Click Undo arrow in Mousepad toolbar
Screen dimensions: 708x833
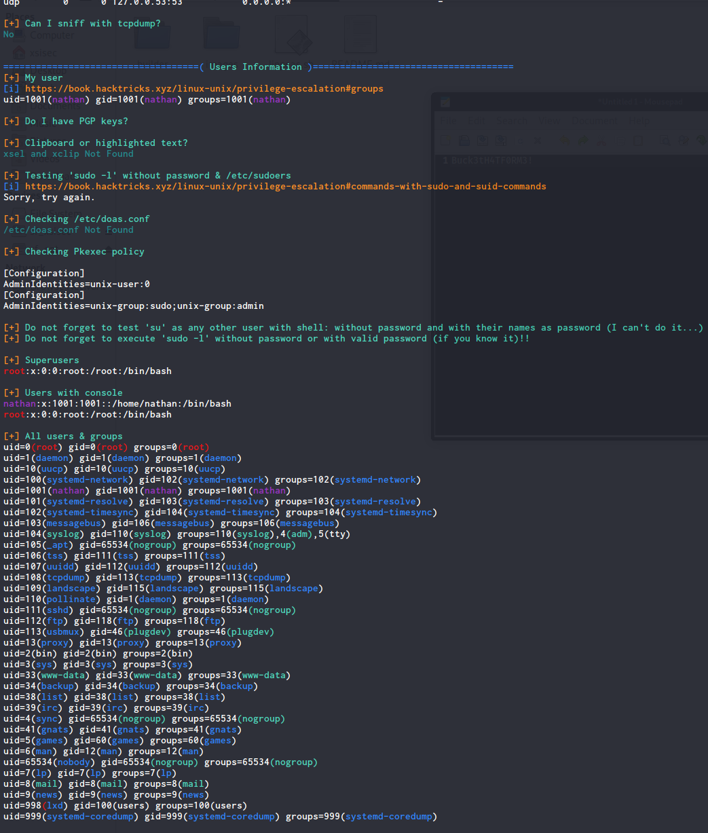pyautogui.click(x=564, y=141)
